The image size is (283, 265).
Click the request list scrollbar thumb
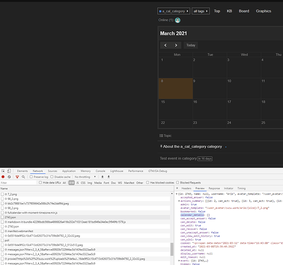(172, 249)
